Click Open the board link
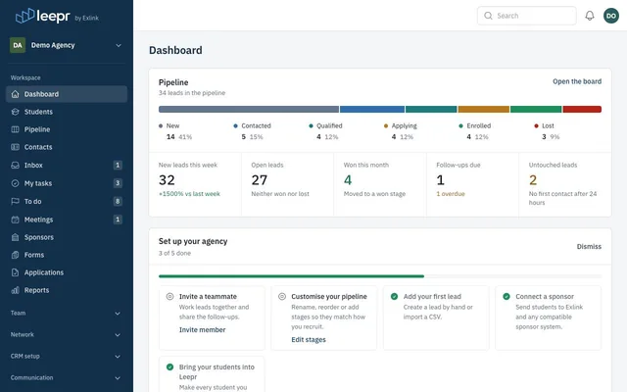This screenshot has height=392, width=627. click(x=577, y=81)
